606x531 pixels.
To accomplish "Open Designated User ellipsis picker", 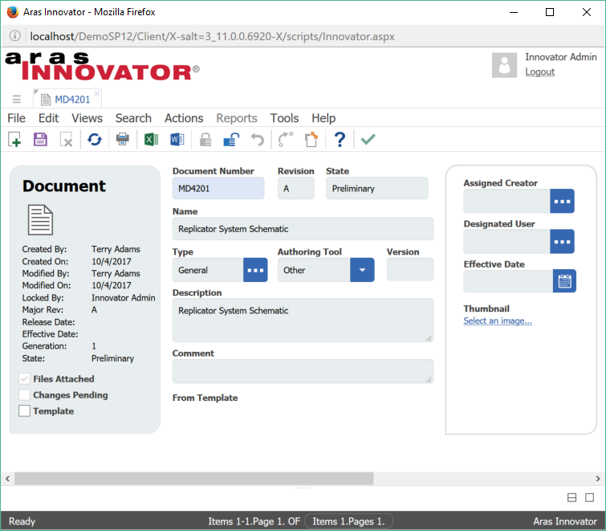I will coord(562,242).
